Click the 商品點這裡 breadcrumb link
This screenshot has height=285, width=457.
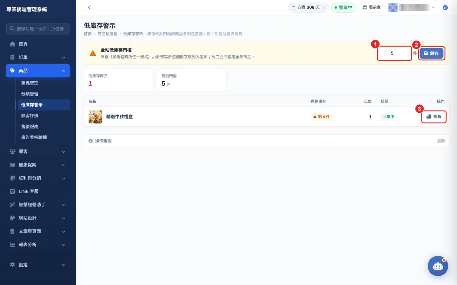107,34
